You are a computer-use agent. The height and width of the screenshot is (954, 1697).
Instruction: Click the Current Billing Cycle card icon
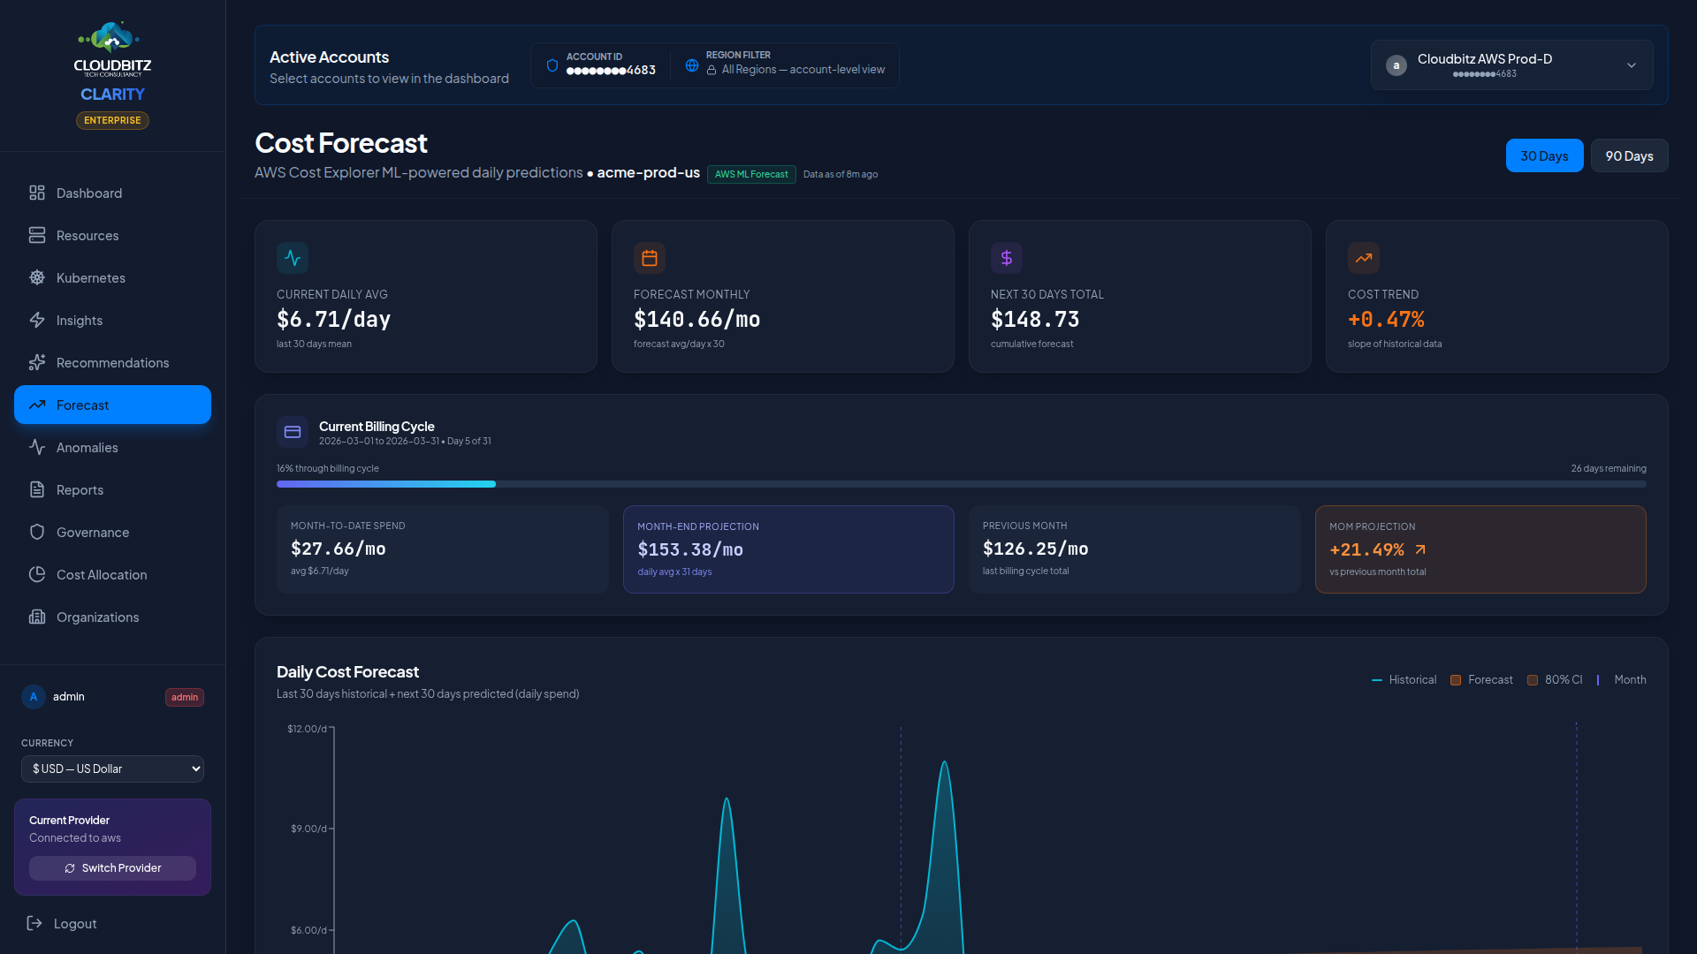[293, 432]
